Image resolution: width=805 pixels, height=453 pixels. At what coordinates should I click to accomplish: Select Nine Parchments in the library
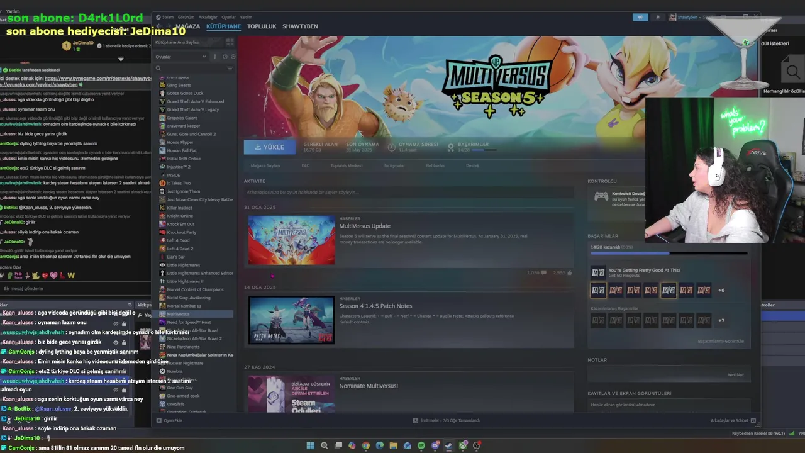tap(183, 347)
